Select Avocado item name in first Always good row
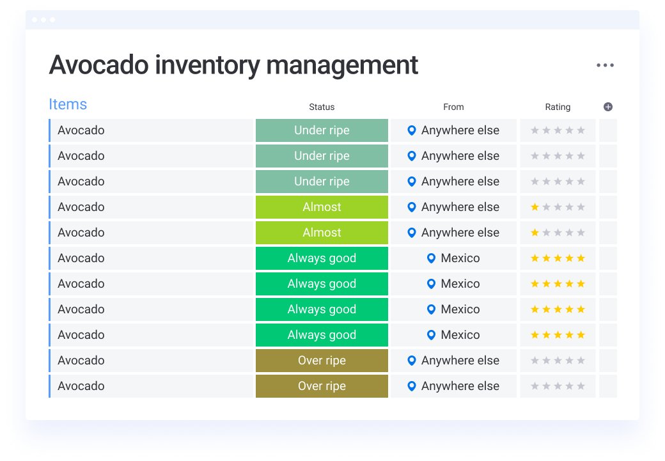 tap(81, 258)
